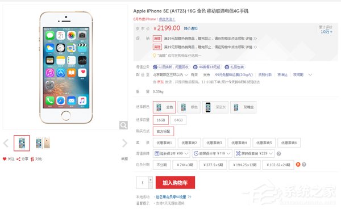Select the ¥744×3期 installment option
341x210 pixels.
coord(185,165)
